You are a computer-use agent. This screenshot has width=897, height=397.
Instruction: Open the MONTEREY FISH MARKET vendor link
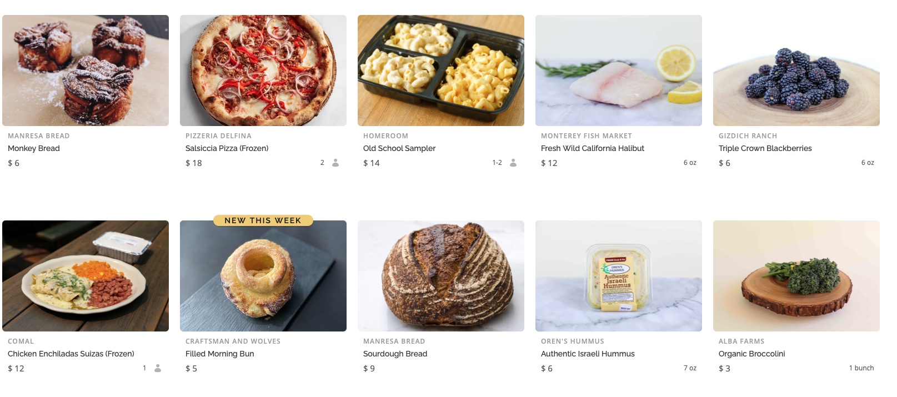(x=587, y=136)
